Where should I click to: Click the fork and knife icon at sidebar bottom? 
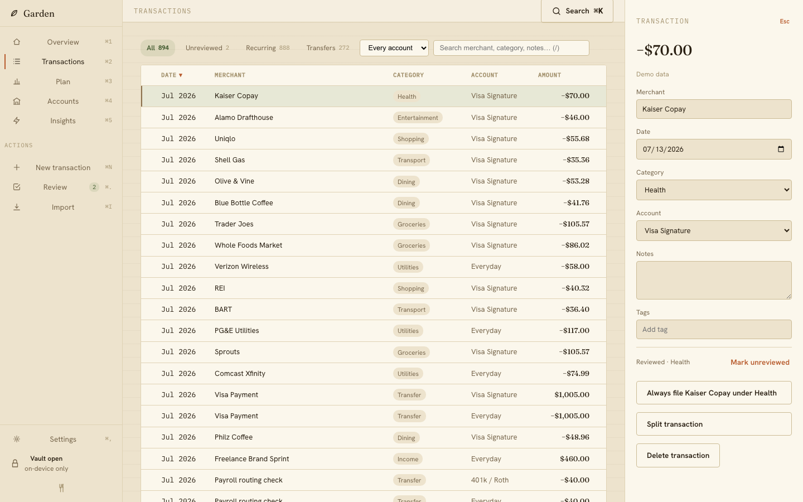(61, 488)
